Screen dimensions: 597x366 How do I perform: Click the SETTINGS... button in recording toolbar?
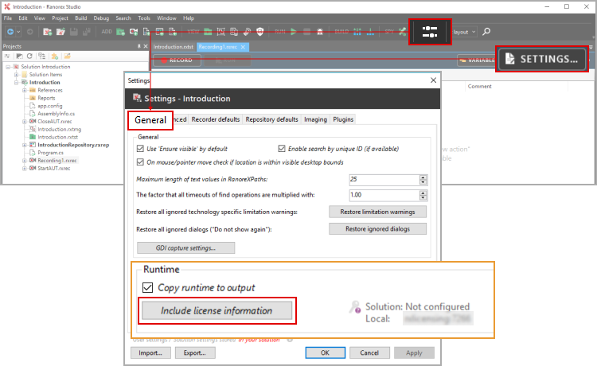[x=541, y=59]
